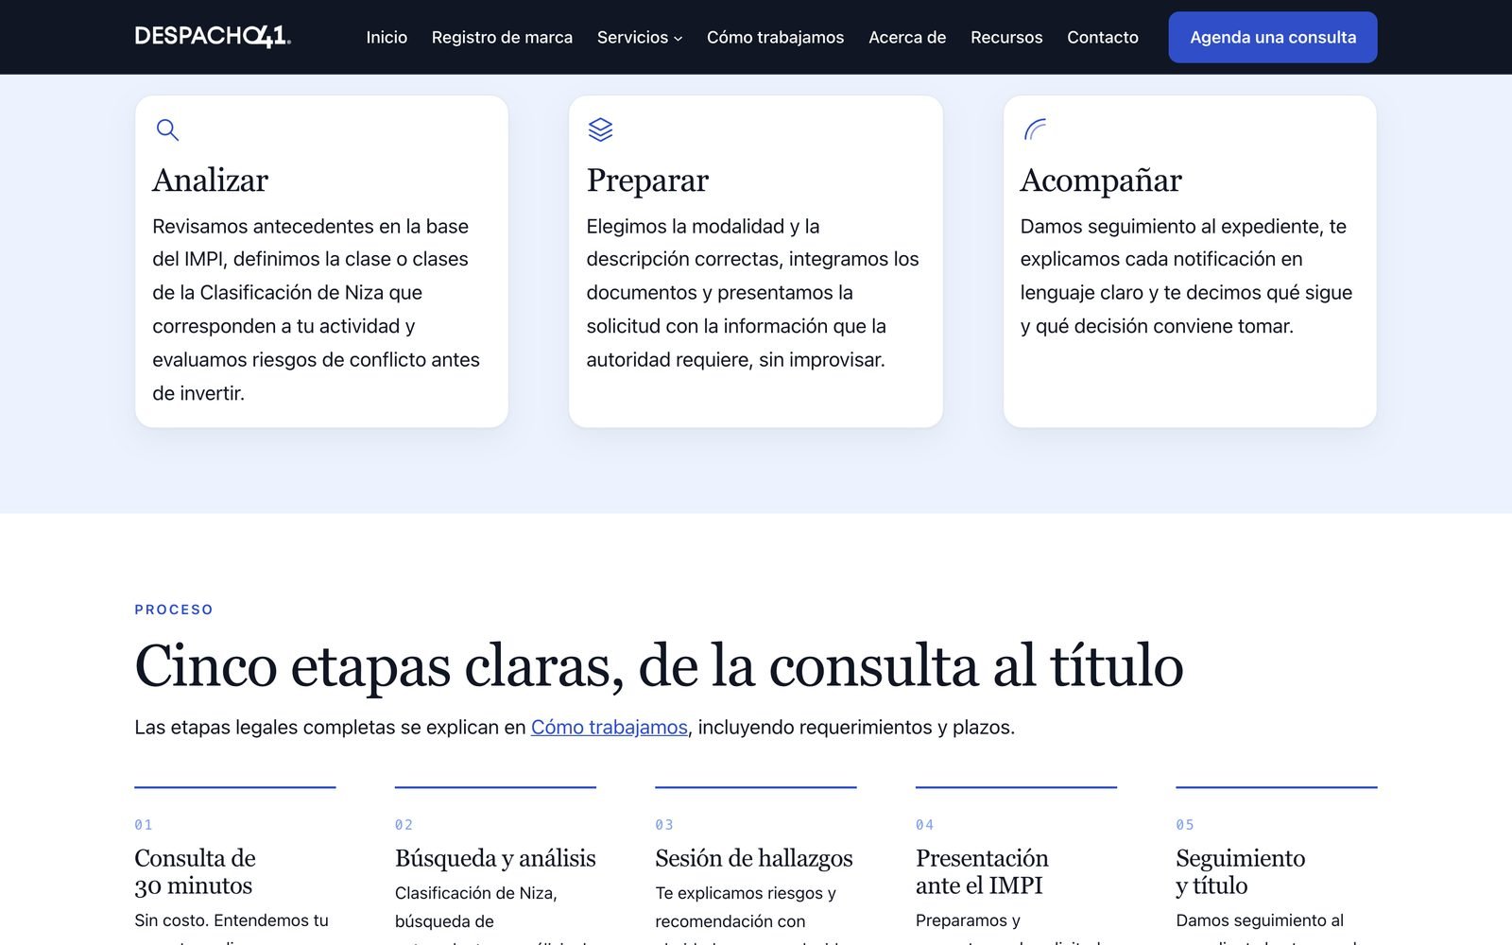Click the text 'Elegimos la modalidad y la'
1512x945 pixels.
pyautogui.click(x=703, y=226)
